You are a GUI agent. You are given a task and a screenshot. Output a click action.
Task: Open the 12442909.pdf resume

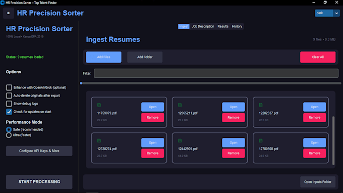click(x=234, y=142)
